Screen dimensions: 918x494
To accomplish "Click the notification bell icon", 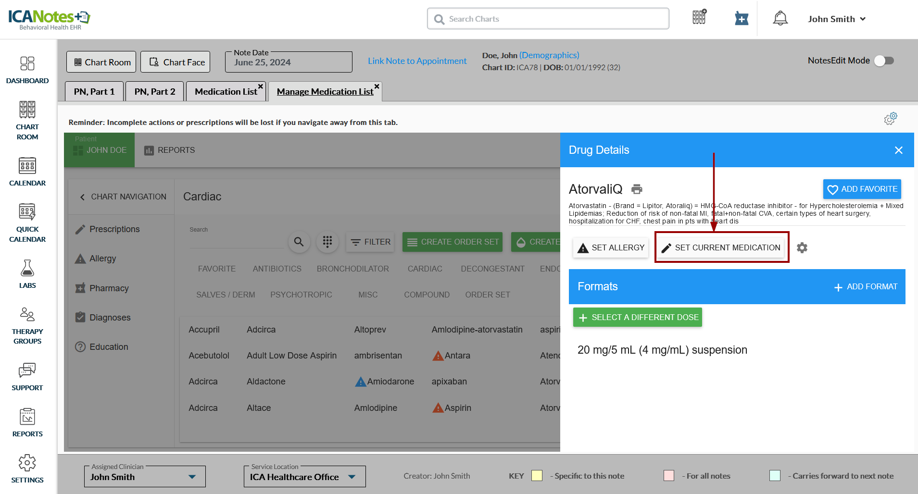I will tap(780, 19).
